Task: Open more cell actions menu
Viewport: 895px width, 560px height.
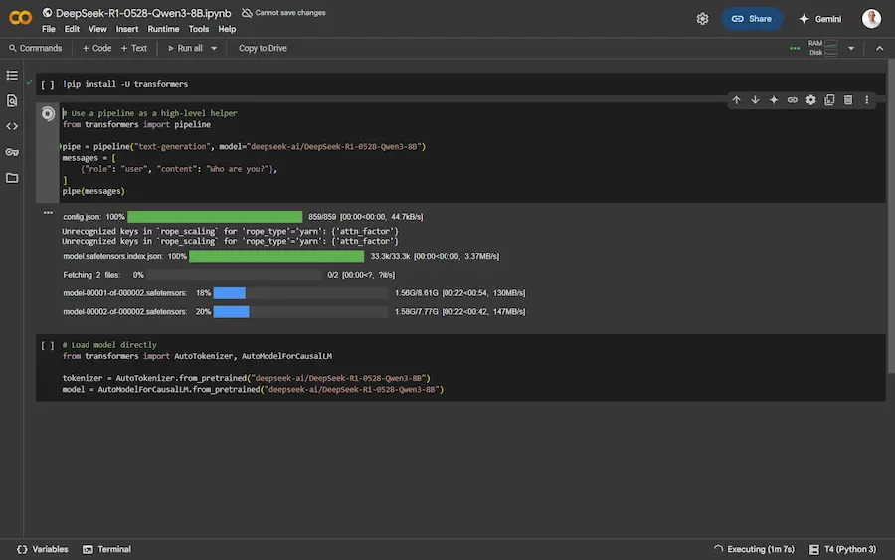Action: pos(866,100)
